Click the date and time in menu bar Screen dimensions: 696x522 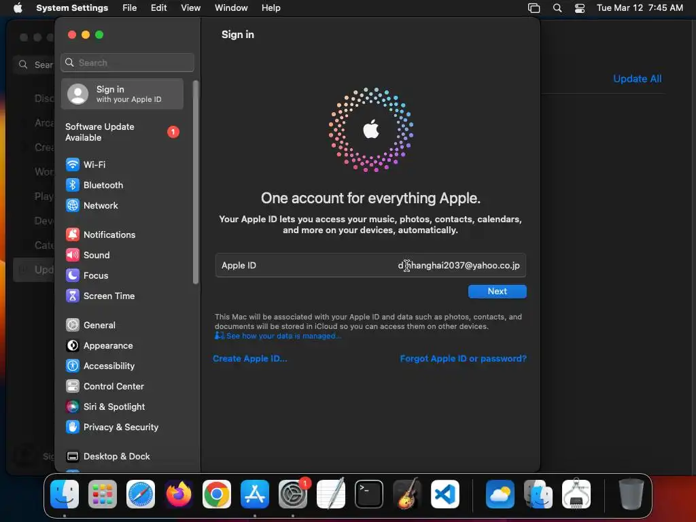[640, 8]
